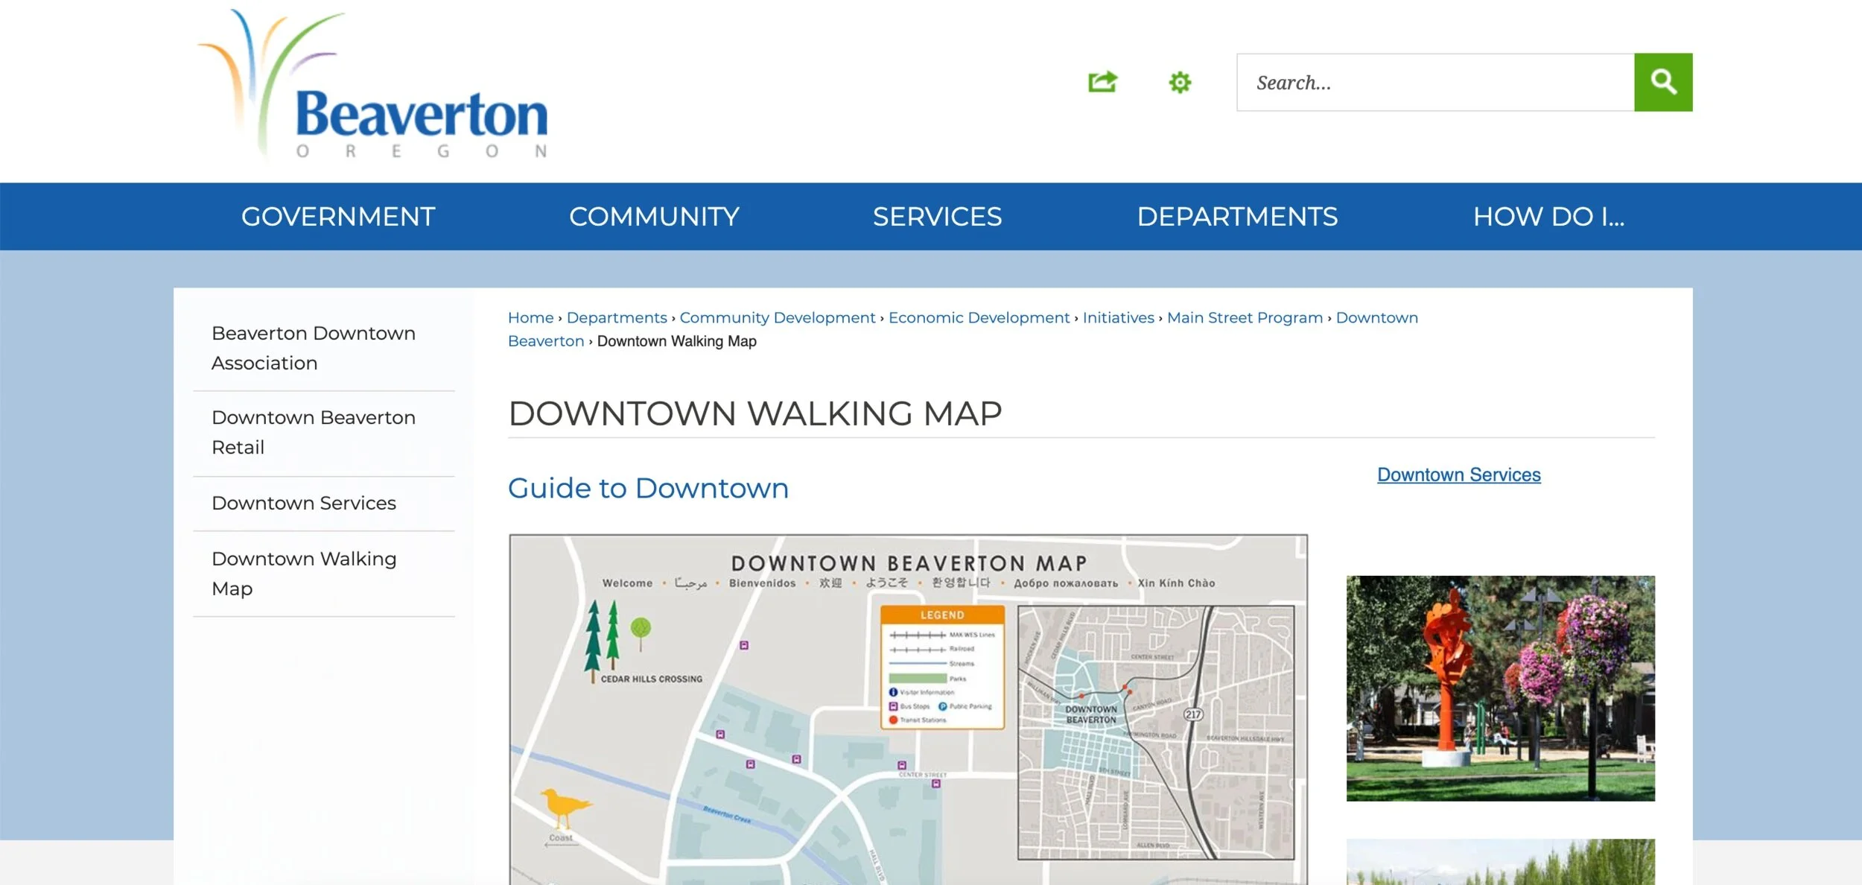Viewport: 1862px width, 885px height.
Task: Click into the Search text field
Action: [1434, 83]
